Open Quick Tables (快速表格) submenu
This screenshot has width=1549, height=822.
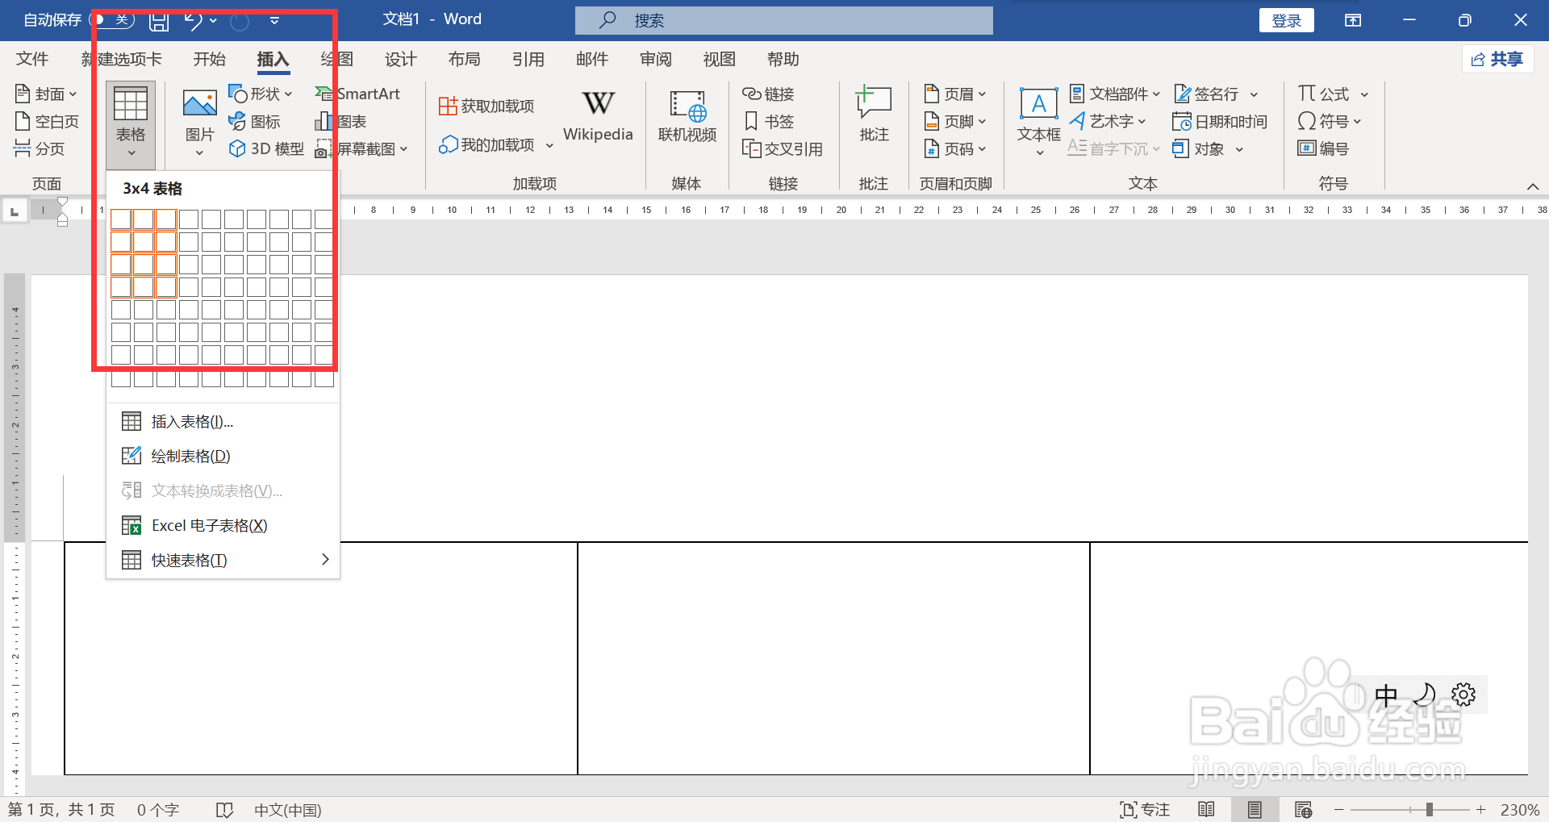coord(223,560)
